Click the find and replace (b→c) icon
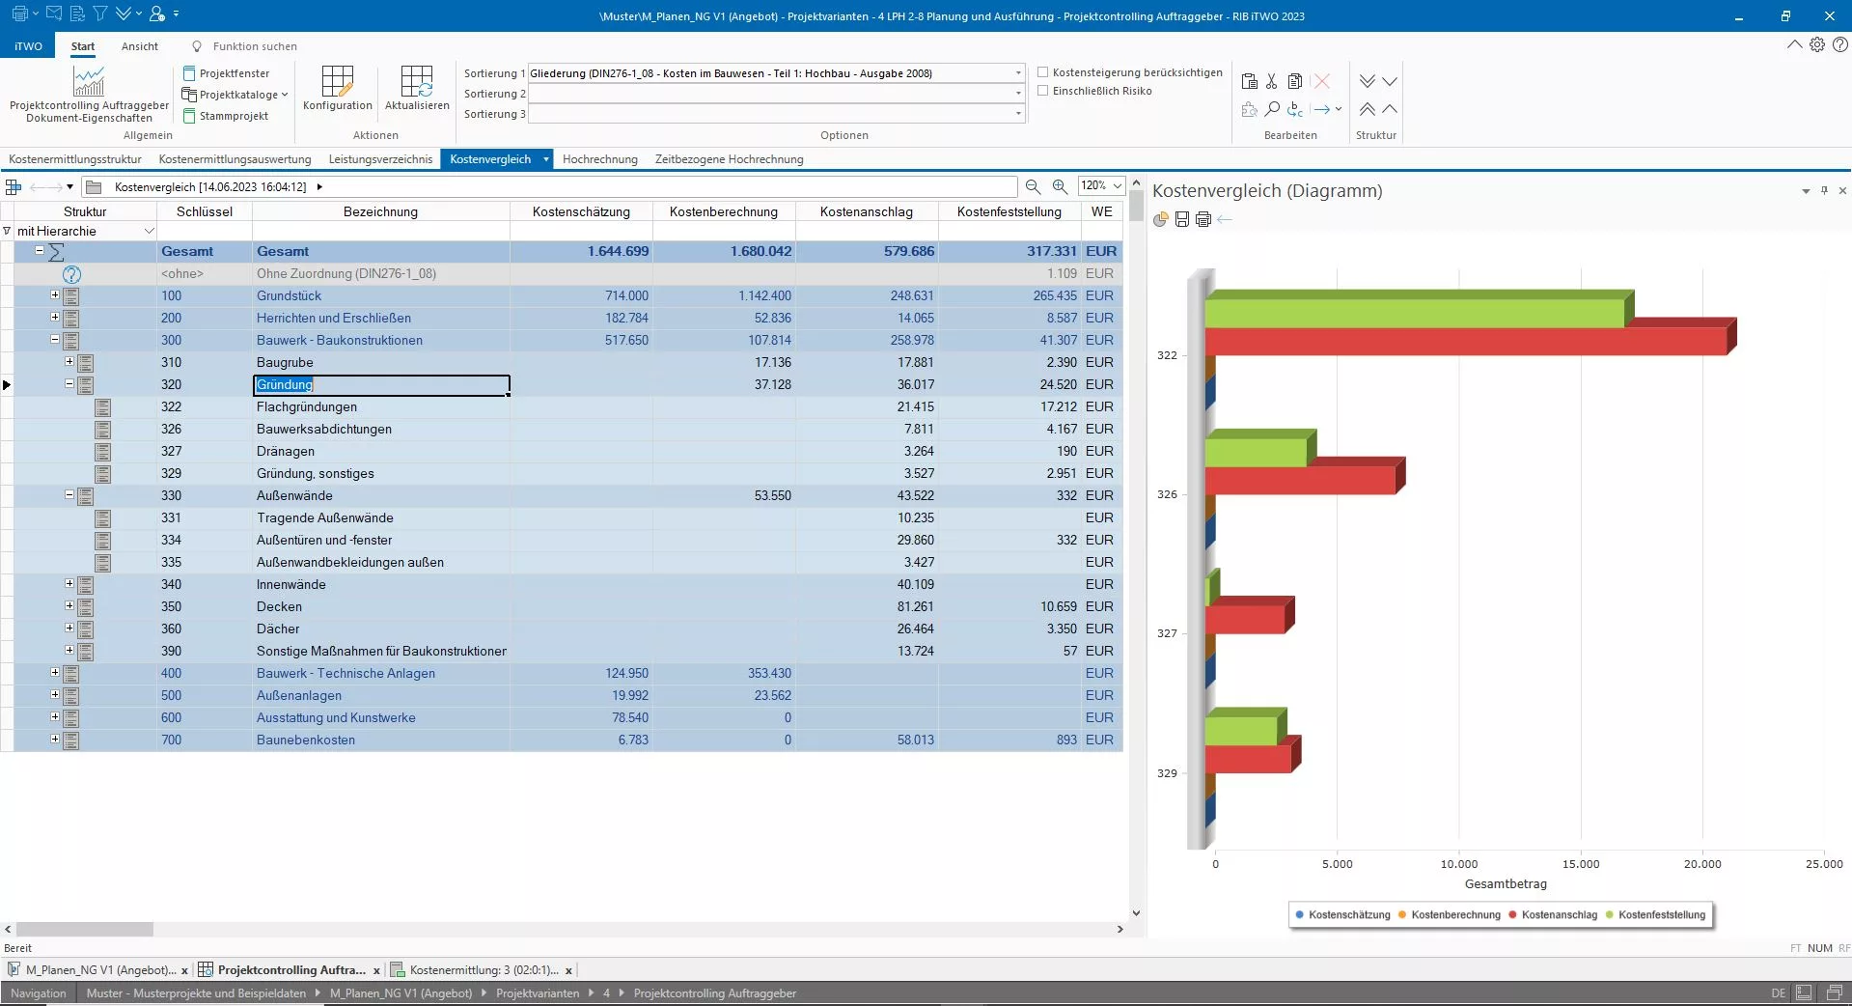Viewport: 1852px width, 1006px height. point(1295,109)
